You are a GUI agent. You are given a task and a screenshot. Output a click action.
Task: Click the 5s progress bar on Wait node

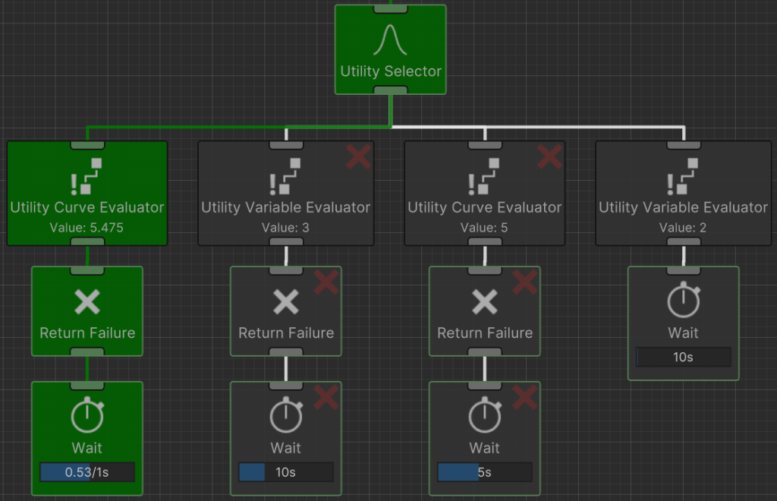[x=484, y=472]
